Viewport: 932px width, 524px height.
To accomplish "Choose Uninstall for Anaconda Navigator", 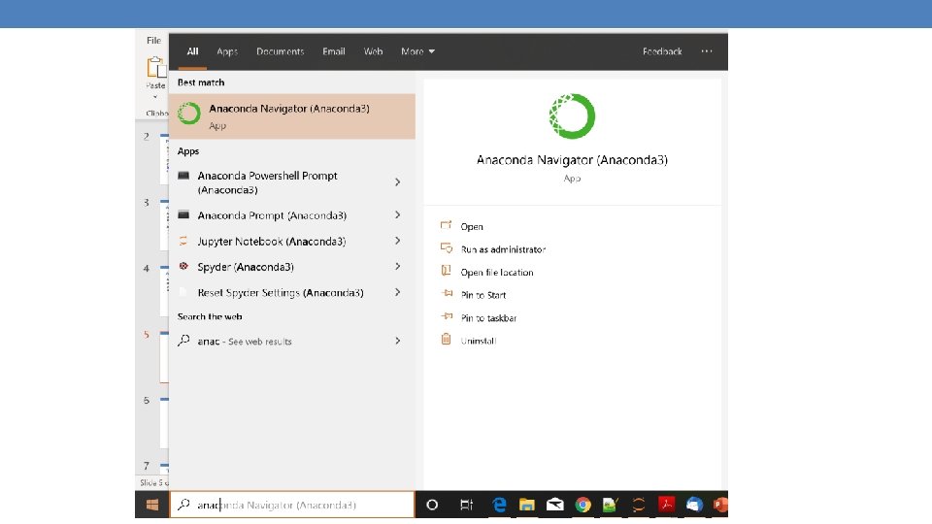I will coord(479,341).
